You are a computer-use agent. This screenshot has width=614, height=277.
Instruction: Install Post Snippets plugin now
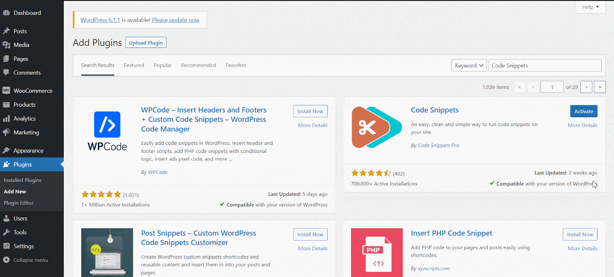click(x=310, y=234)
